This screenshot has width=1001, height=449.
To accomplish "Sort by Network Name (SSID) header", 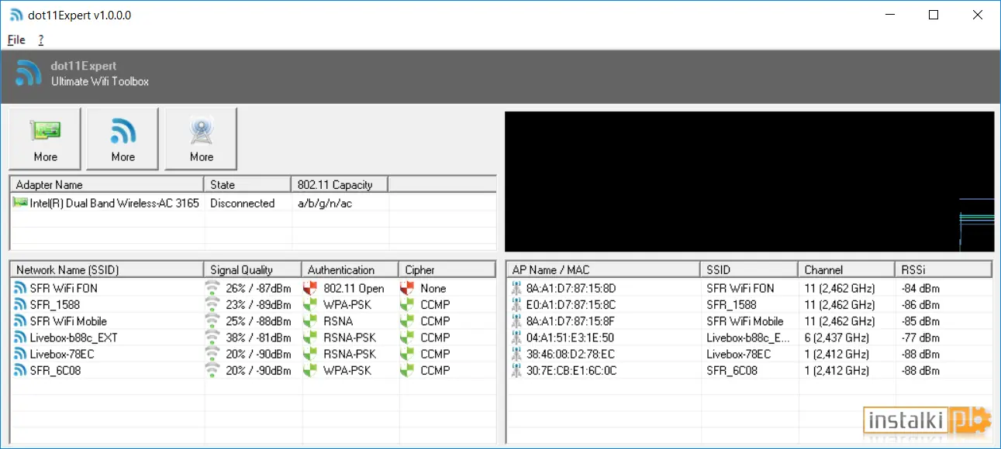I will [x=107, y=269].
